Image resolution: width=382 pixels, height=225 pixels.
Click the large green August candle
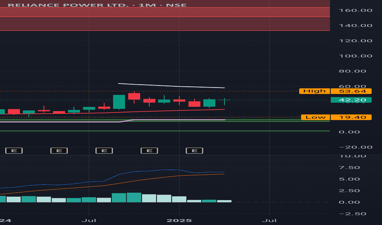coord(119,102)
